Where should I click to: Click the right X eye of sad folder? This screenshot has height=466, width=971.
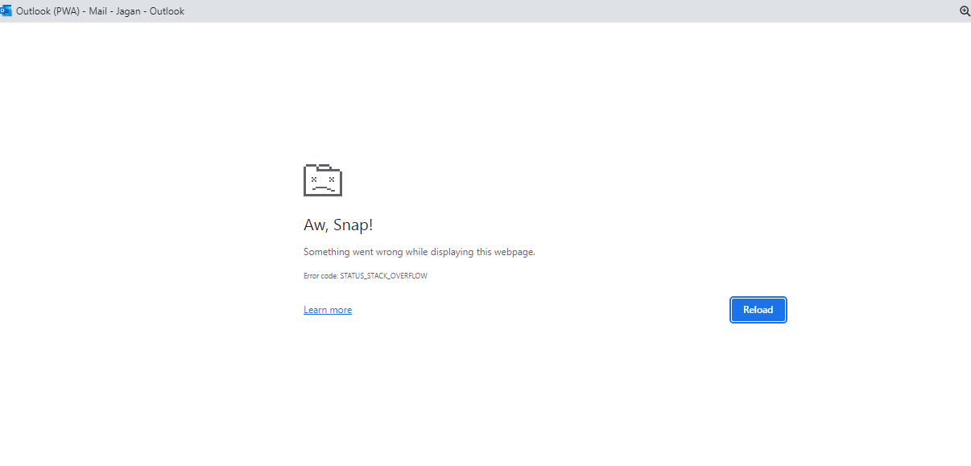332,179
